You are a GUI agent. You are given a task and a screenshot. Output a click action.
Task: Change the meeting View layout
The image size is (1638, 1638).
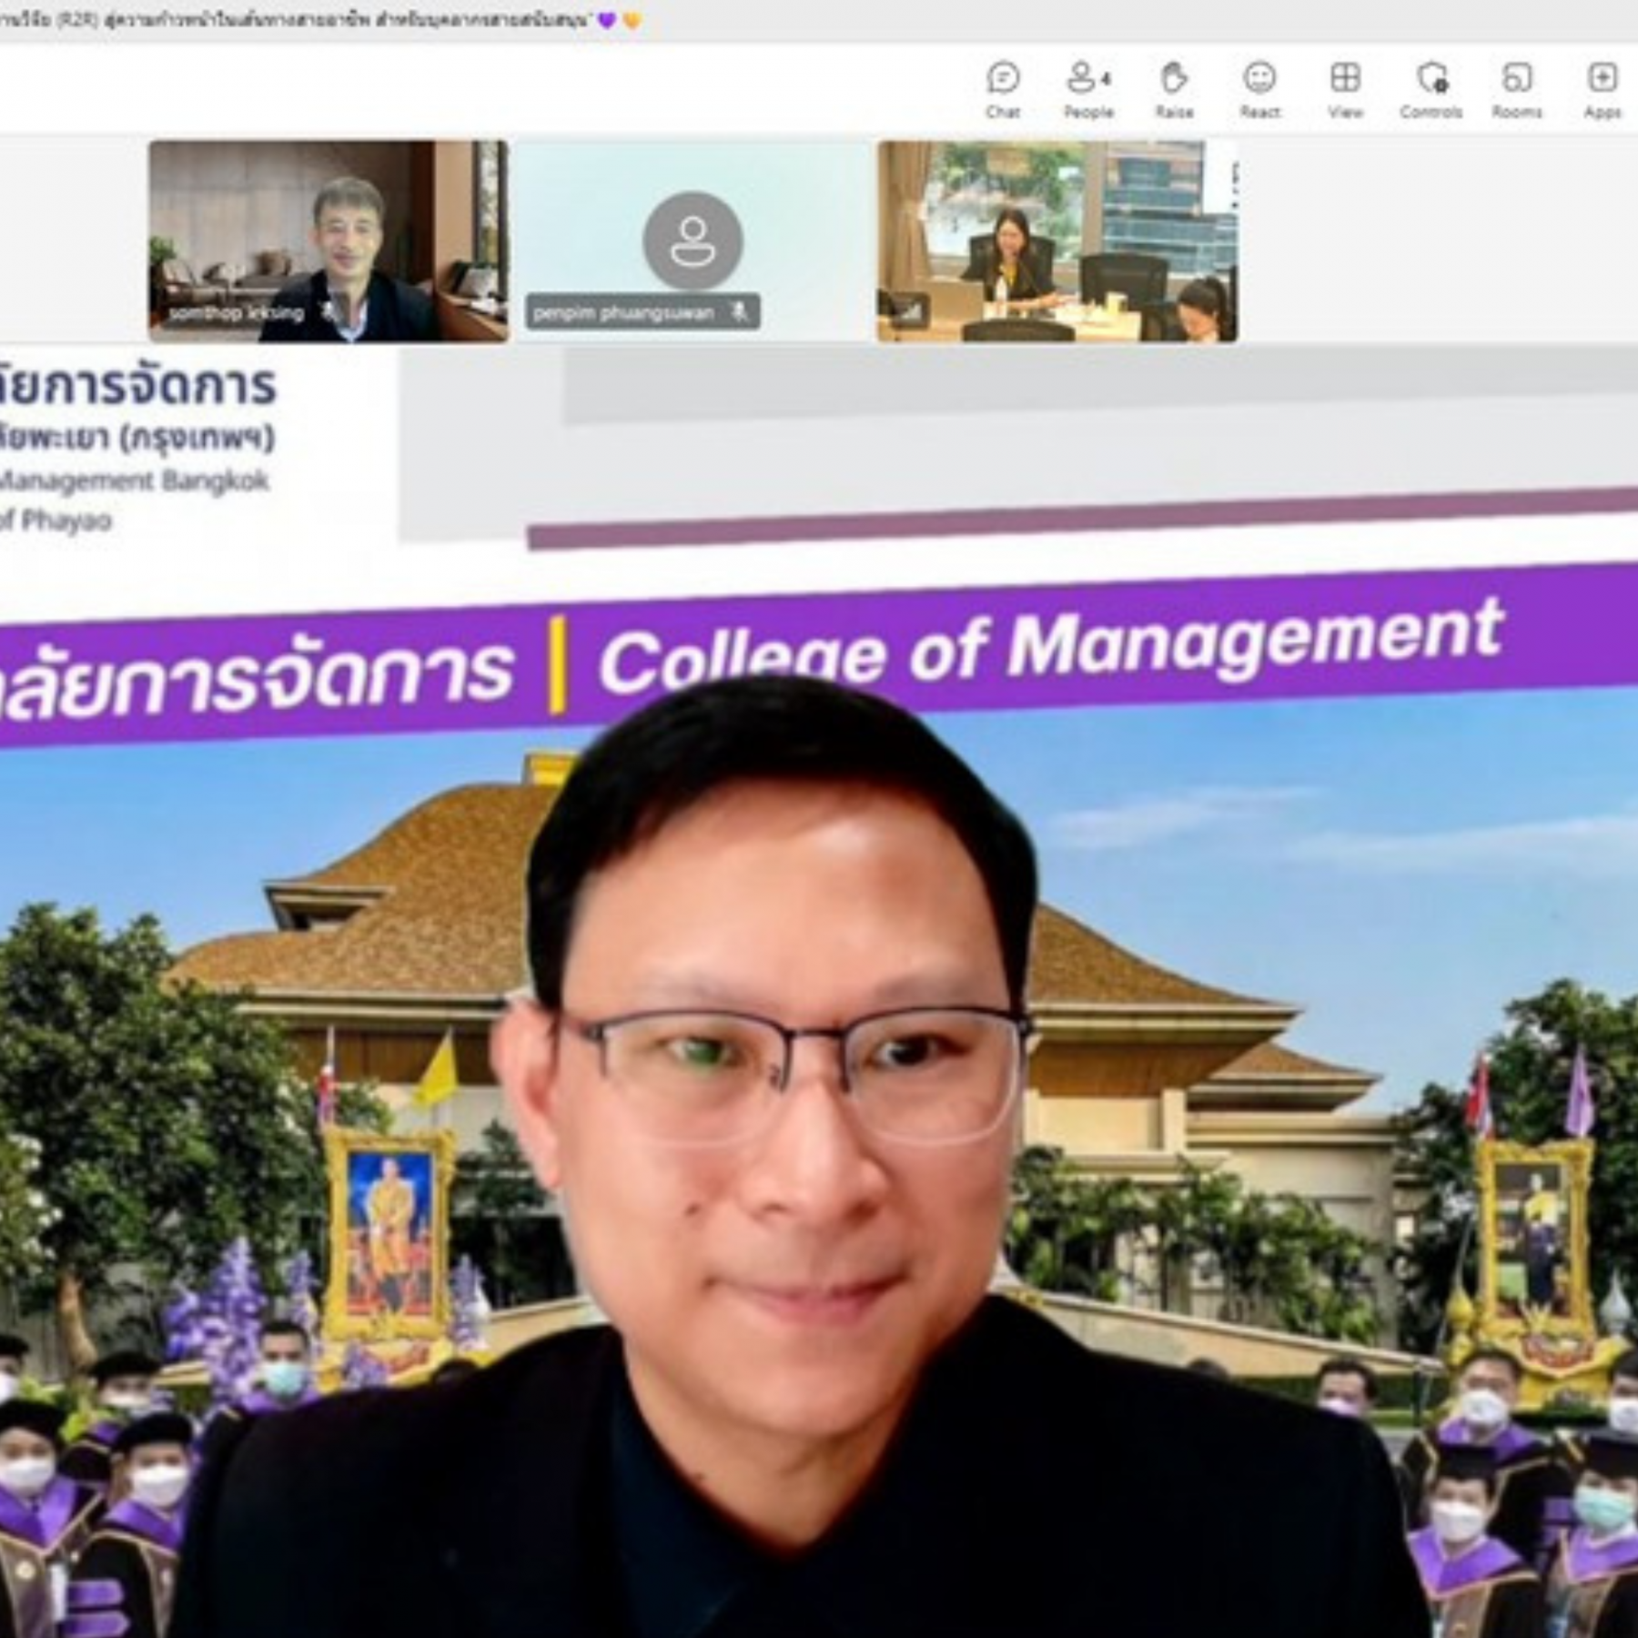[x=1345, y=90]
